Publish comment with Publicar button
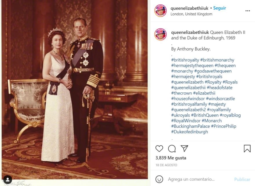Viewport: 255px width, 186px height. pos(242,179)
